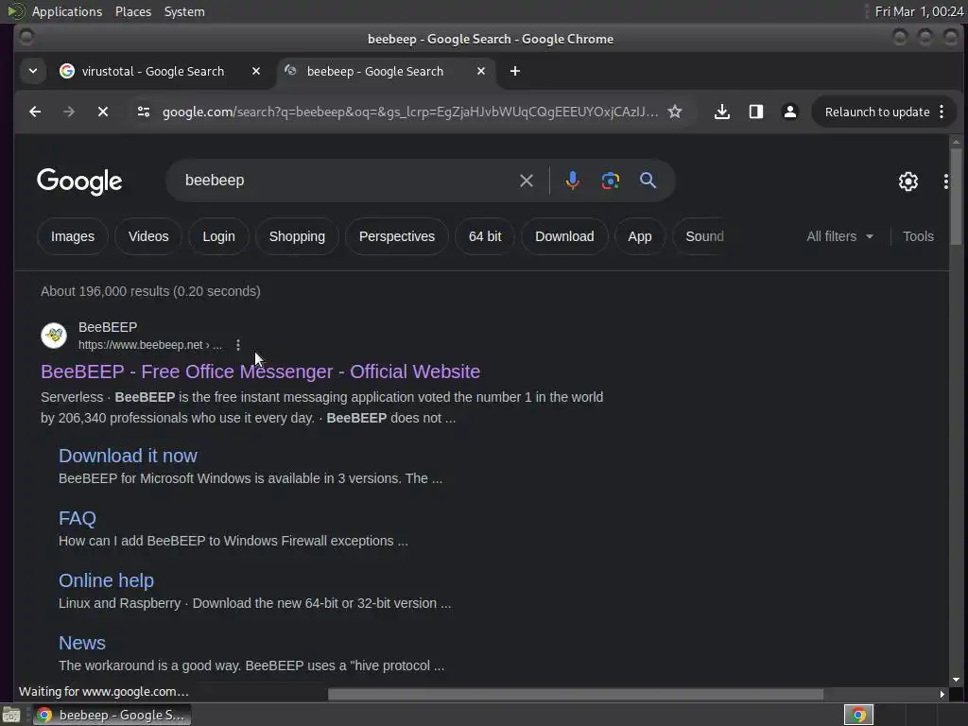Select the Download filter chip

[564, 236]
